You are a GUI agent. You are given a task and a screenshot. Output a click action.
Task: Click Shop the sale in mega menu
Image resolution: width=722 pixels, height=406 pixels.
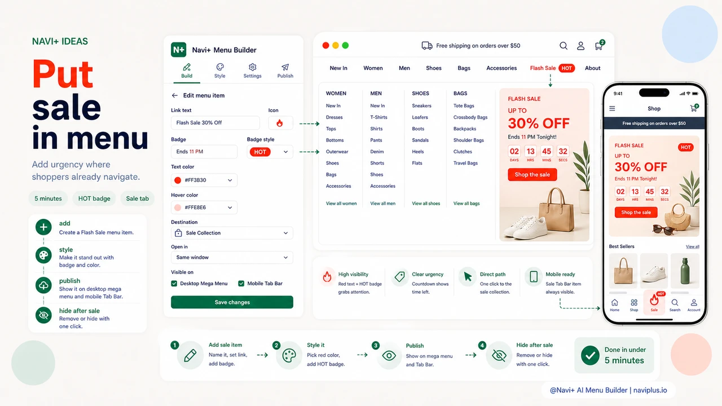tap(532, 175)
